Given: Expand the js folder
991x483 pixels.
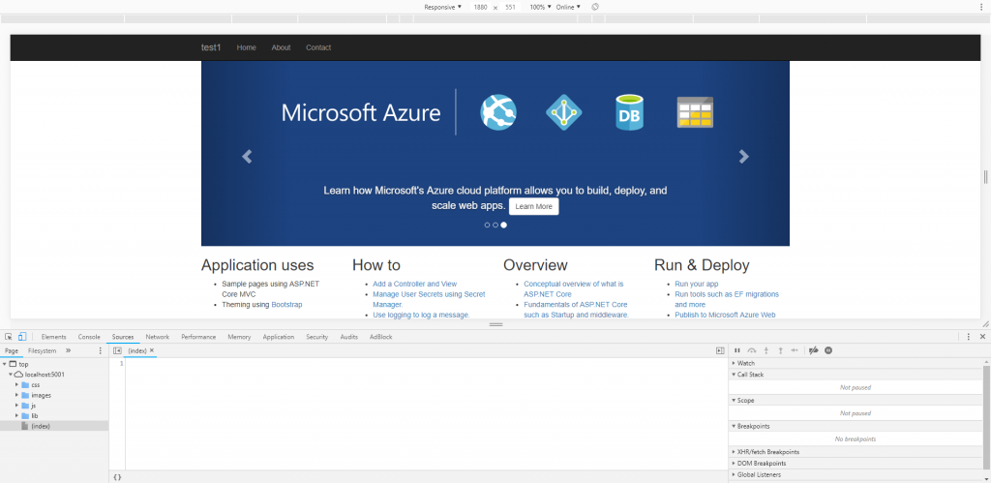Looking at the screenshot, I should (x=17, y=406).
